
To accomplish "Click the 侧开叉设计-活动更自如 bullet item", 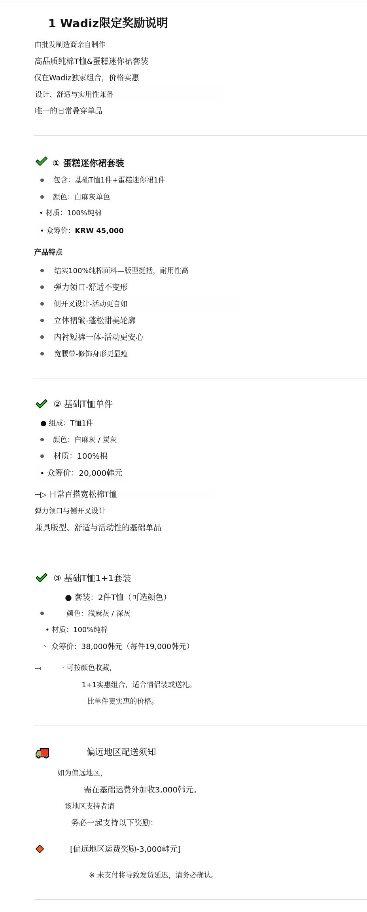I will 91,304.
